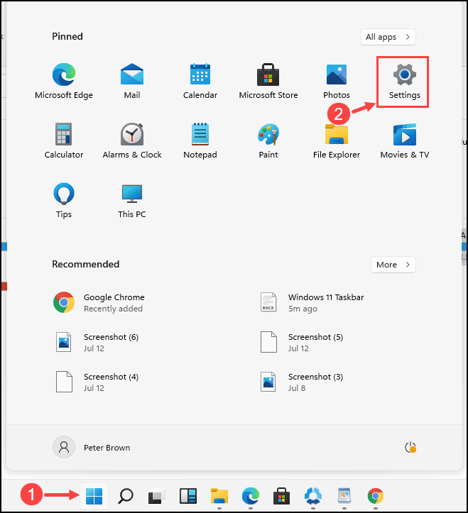The width and height of the screenshot is (468, 513).
Task: Open the WordPad document taskbar app
Action: coord(344,496)
